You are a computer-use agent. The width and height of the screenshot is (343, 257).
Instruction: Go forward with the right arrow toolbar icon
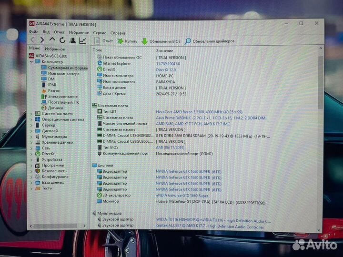42,40
